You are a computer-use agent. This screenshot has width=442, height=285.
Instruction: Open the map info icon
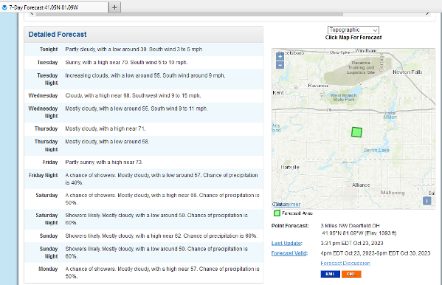click(427, 201)
